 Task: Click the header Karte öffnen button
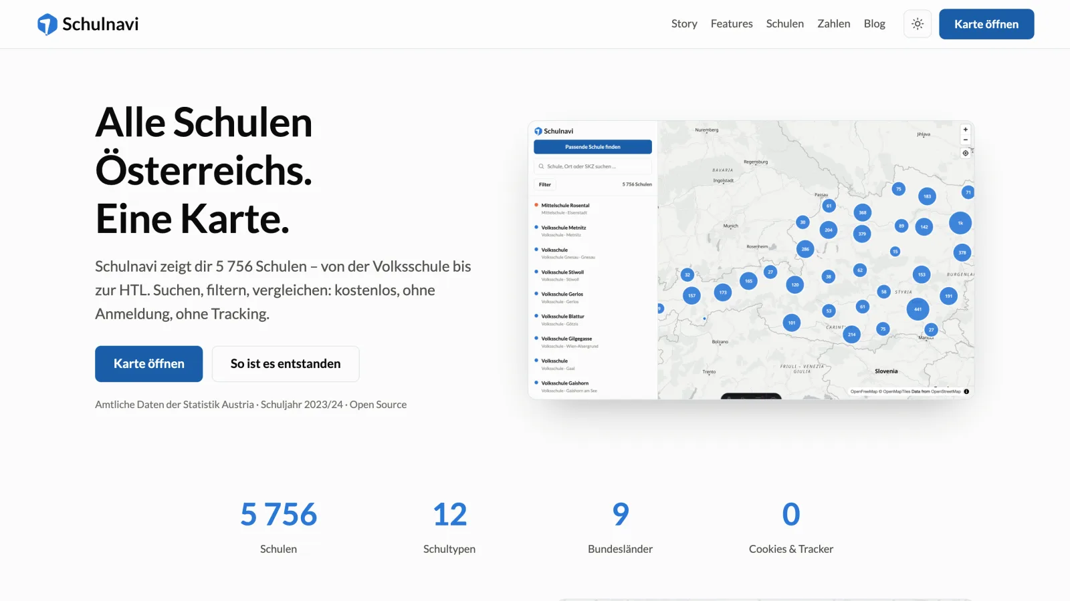pyautogui.click(x=986, y=24)
